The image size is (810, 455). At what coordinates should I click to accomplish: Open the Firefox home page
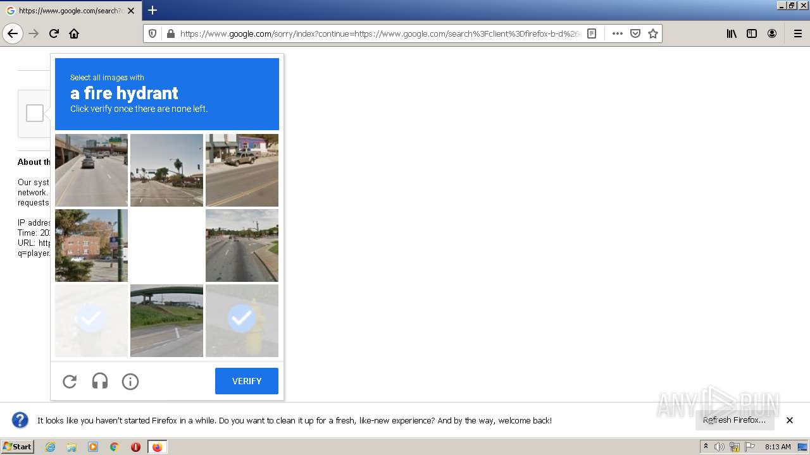(x=74, y=33)
